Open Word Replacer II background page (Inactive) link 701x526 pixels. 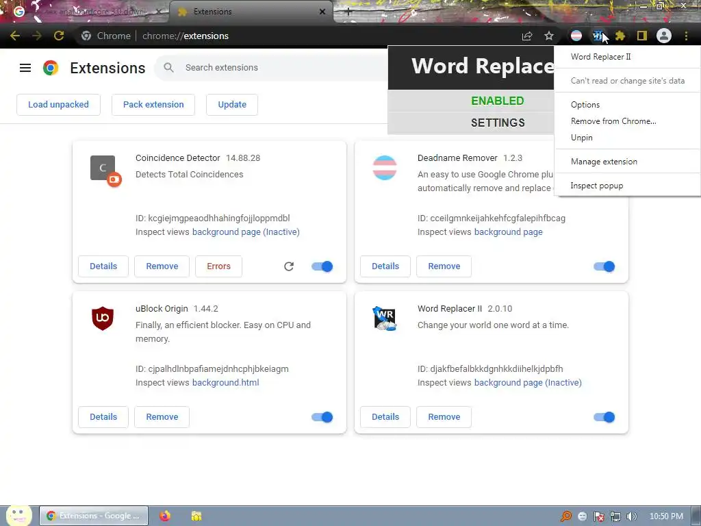(x=528, y=383)
